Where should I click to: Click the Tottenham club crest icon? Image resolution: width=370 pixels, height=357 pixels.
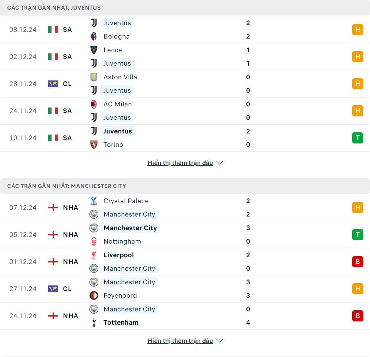(x=94, y=323)
